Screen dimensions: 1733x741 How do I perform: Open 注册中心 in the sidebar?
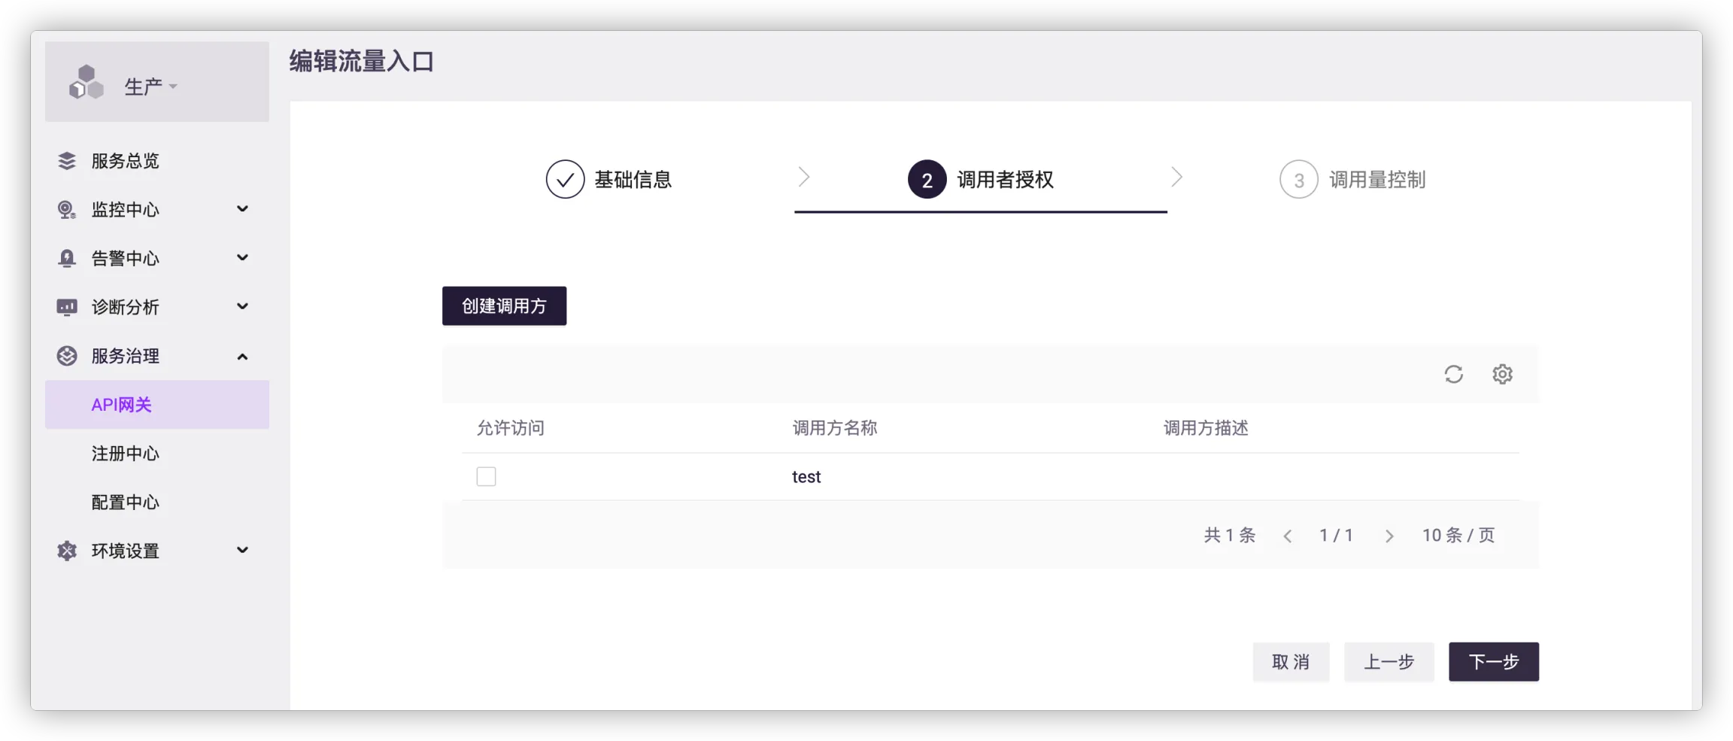(126, 454)
